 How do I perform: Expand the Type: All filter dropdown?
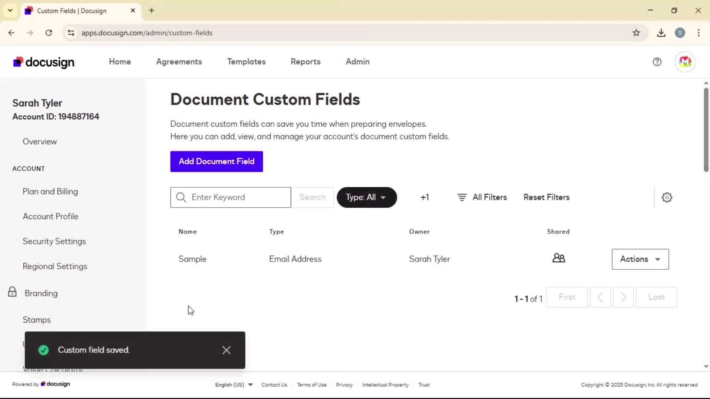pyautogui.click(x=366, y=197)
